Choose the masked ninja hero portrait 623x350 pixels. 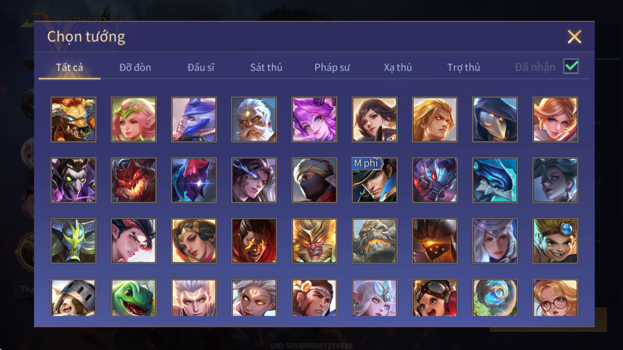tap(314, 180)
